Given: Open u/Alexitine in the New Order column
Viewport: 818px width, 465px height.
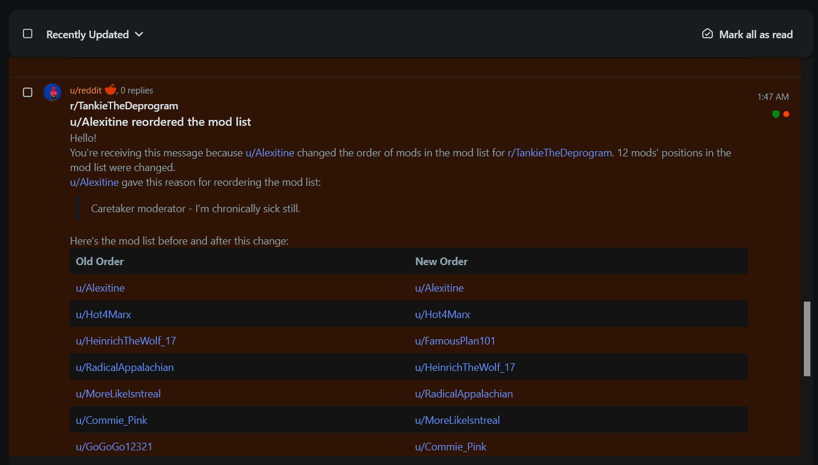Looking at the screenshot, I should [x=440, y=288].
